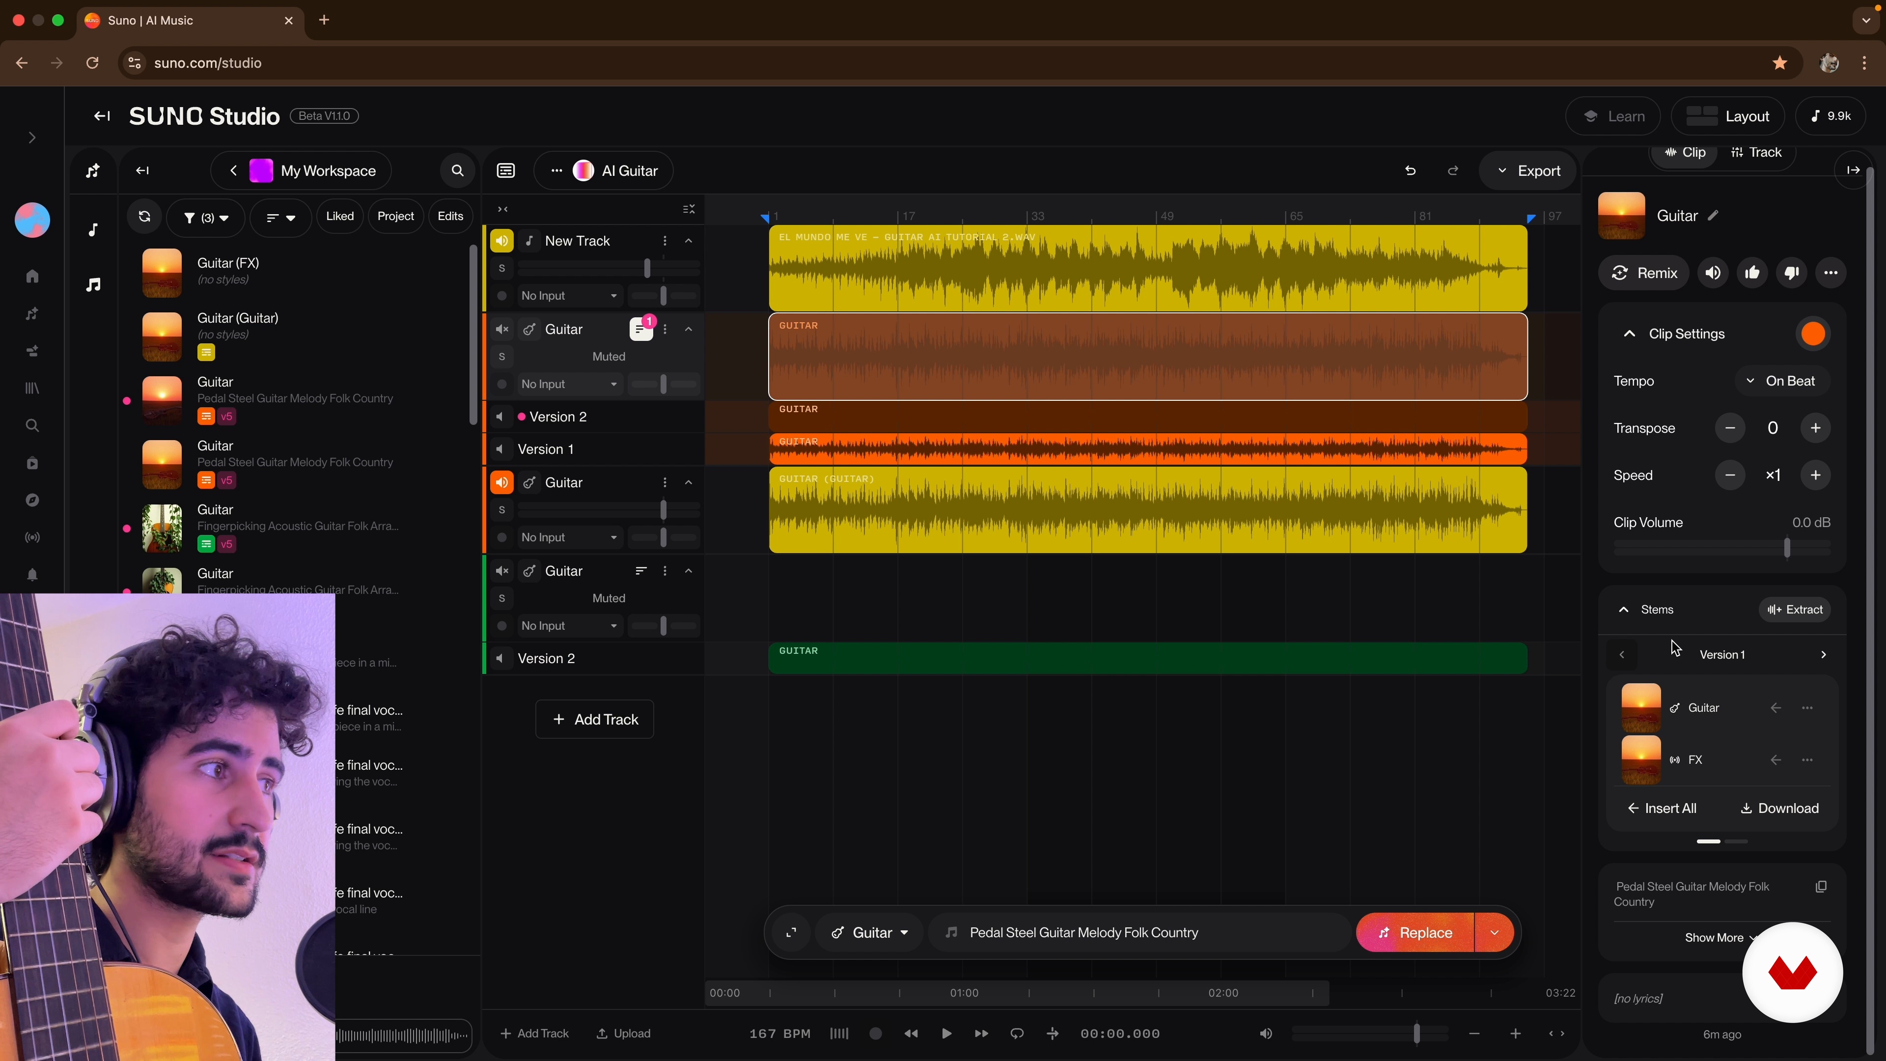
Task: Solo the New Track with S button
Action: point(501,269)
